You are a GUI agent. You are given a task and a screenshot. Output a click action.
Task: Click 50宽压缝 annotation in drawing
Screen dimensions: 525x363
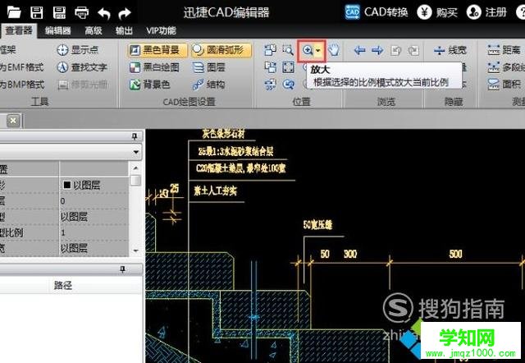[317, 224]
